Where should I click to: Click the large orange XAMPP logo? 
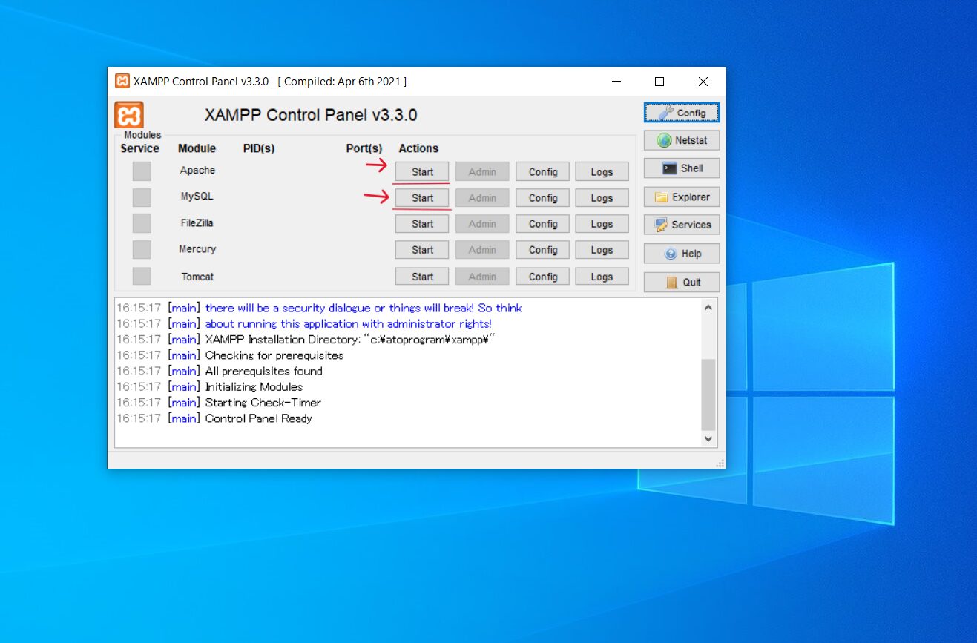pos(128,115)
